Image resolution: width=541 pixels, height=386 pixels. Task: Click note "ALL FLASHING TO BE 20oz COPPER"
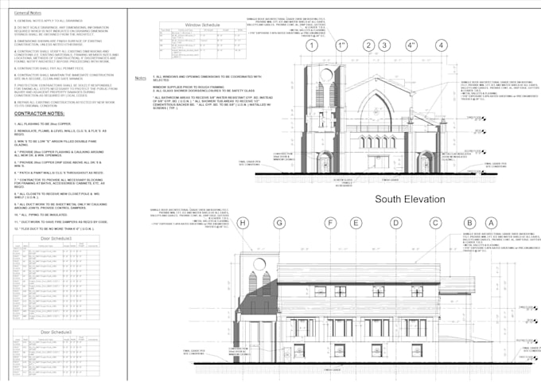[43, 124]
